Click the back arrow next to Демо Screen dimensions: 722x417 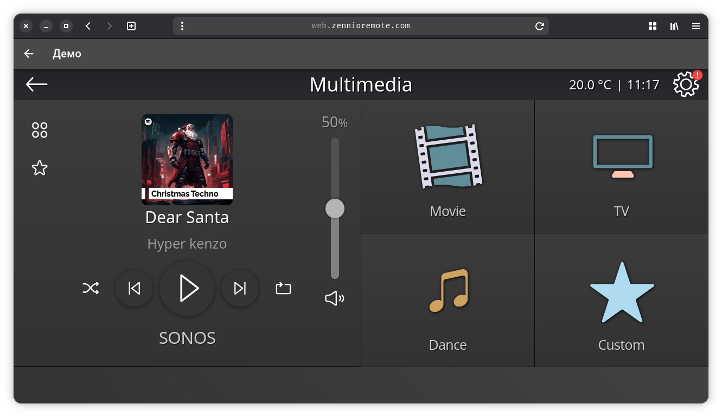(x=29, y=54)
